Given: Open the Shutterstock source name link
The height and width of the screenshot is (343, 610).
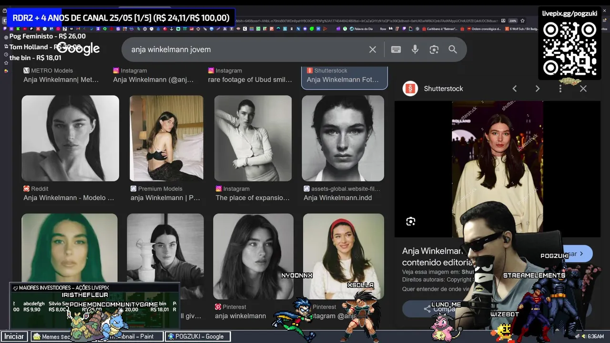Looking at the screenshot, I should [443, 89].
